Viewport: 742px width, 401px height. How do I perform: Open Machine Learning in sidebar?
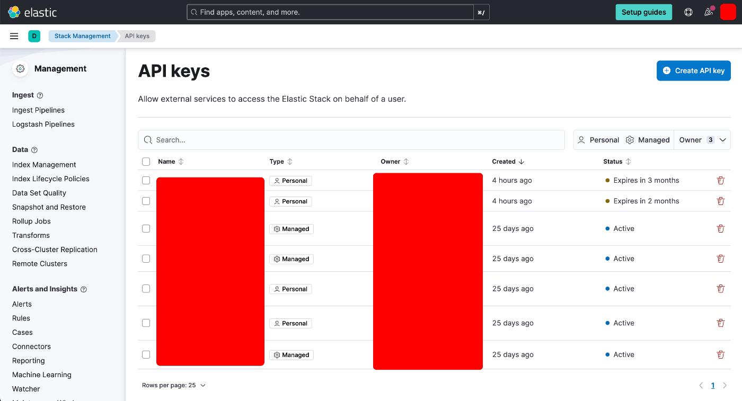pos(42,375)
